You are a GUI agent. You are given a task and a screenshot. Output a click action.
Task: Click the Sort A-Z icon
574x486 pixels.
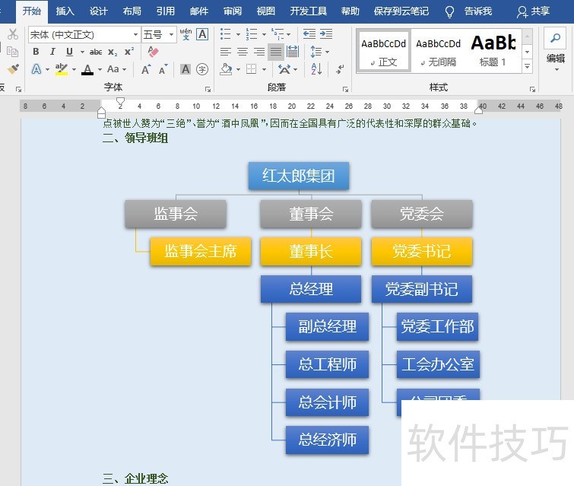(x=316, y=69)
